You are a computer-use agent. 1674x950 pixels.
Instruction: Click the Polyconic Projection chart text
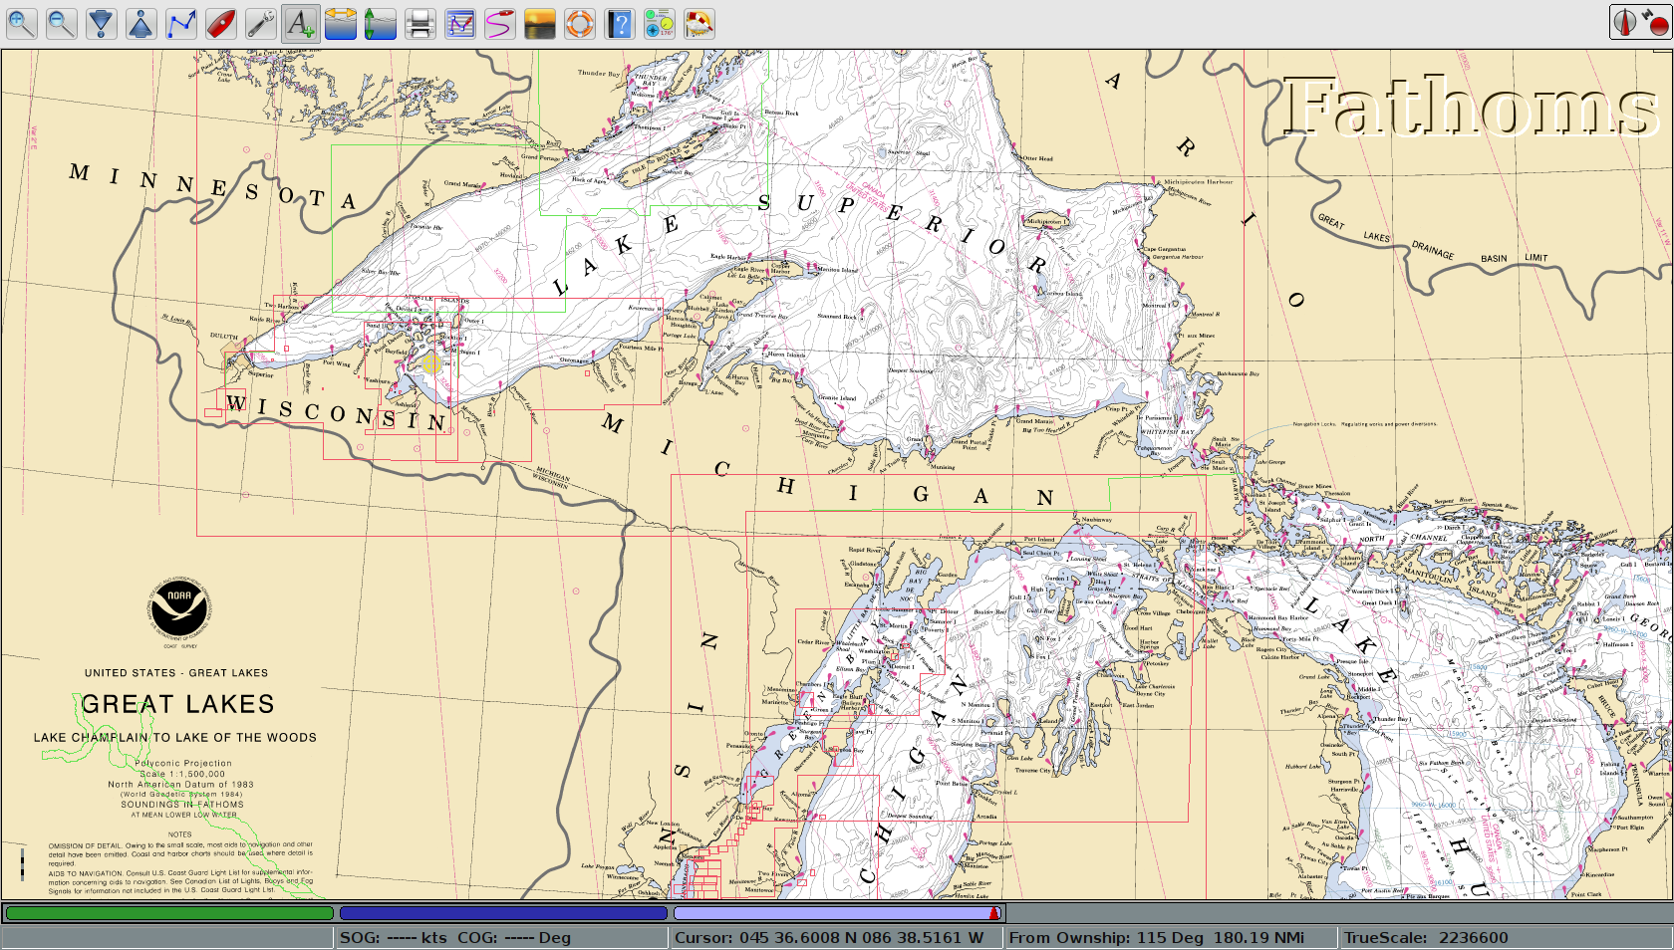tap(183, 764)
